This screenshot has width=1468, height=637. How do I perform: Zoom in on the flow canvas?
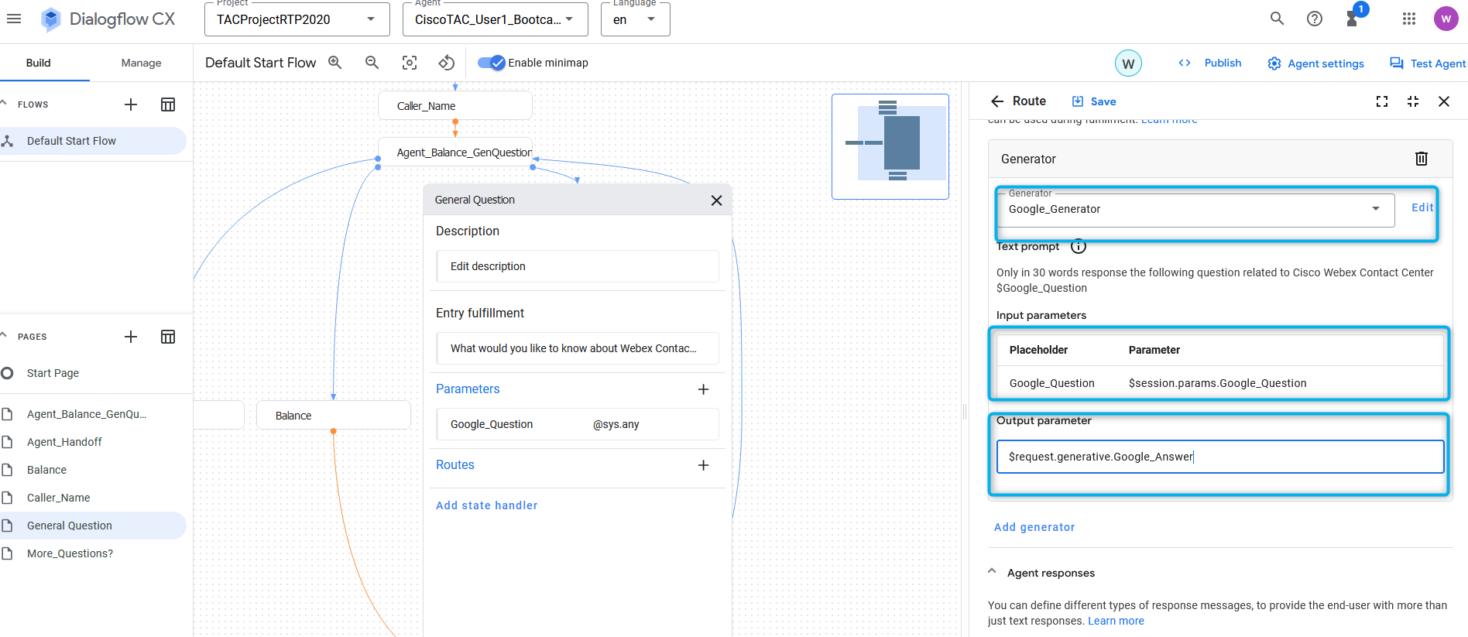(x=335, y=63)
